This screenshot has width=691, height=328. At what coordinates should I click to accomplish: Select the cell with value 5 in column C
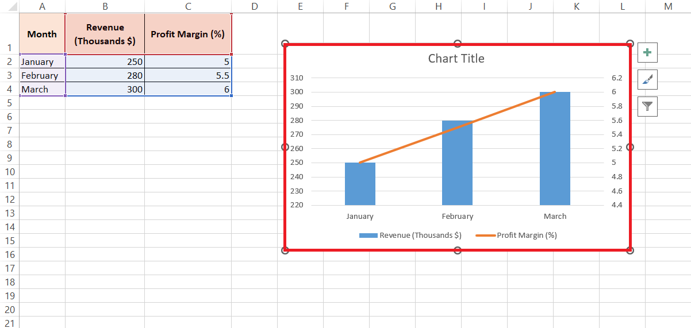pos(188,61)
